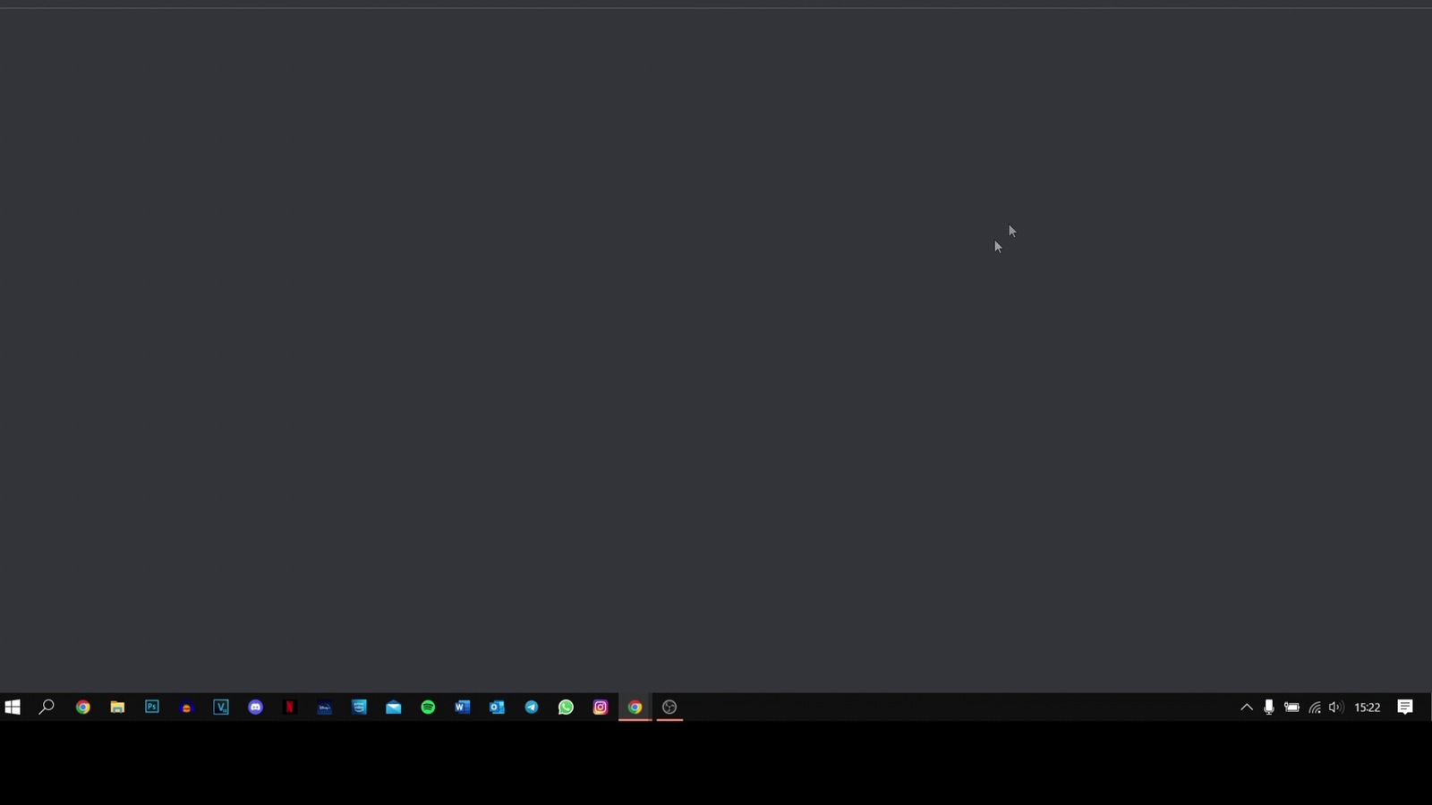This screenshot has width=1432, height=805.
Task: Switch to the OBS Studio window
Action: [x=669, y=707]
